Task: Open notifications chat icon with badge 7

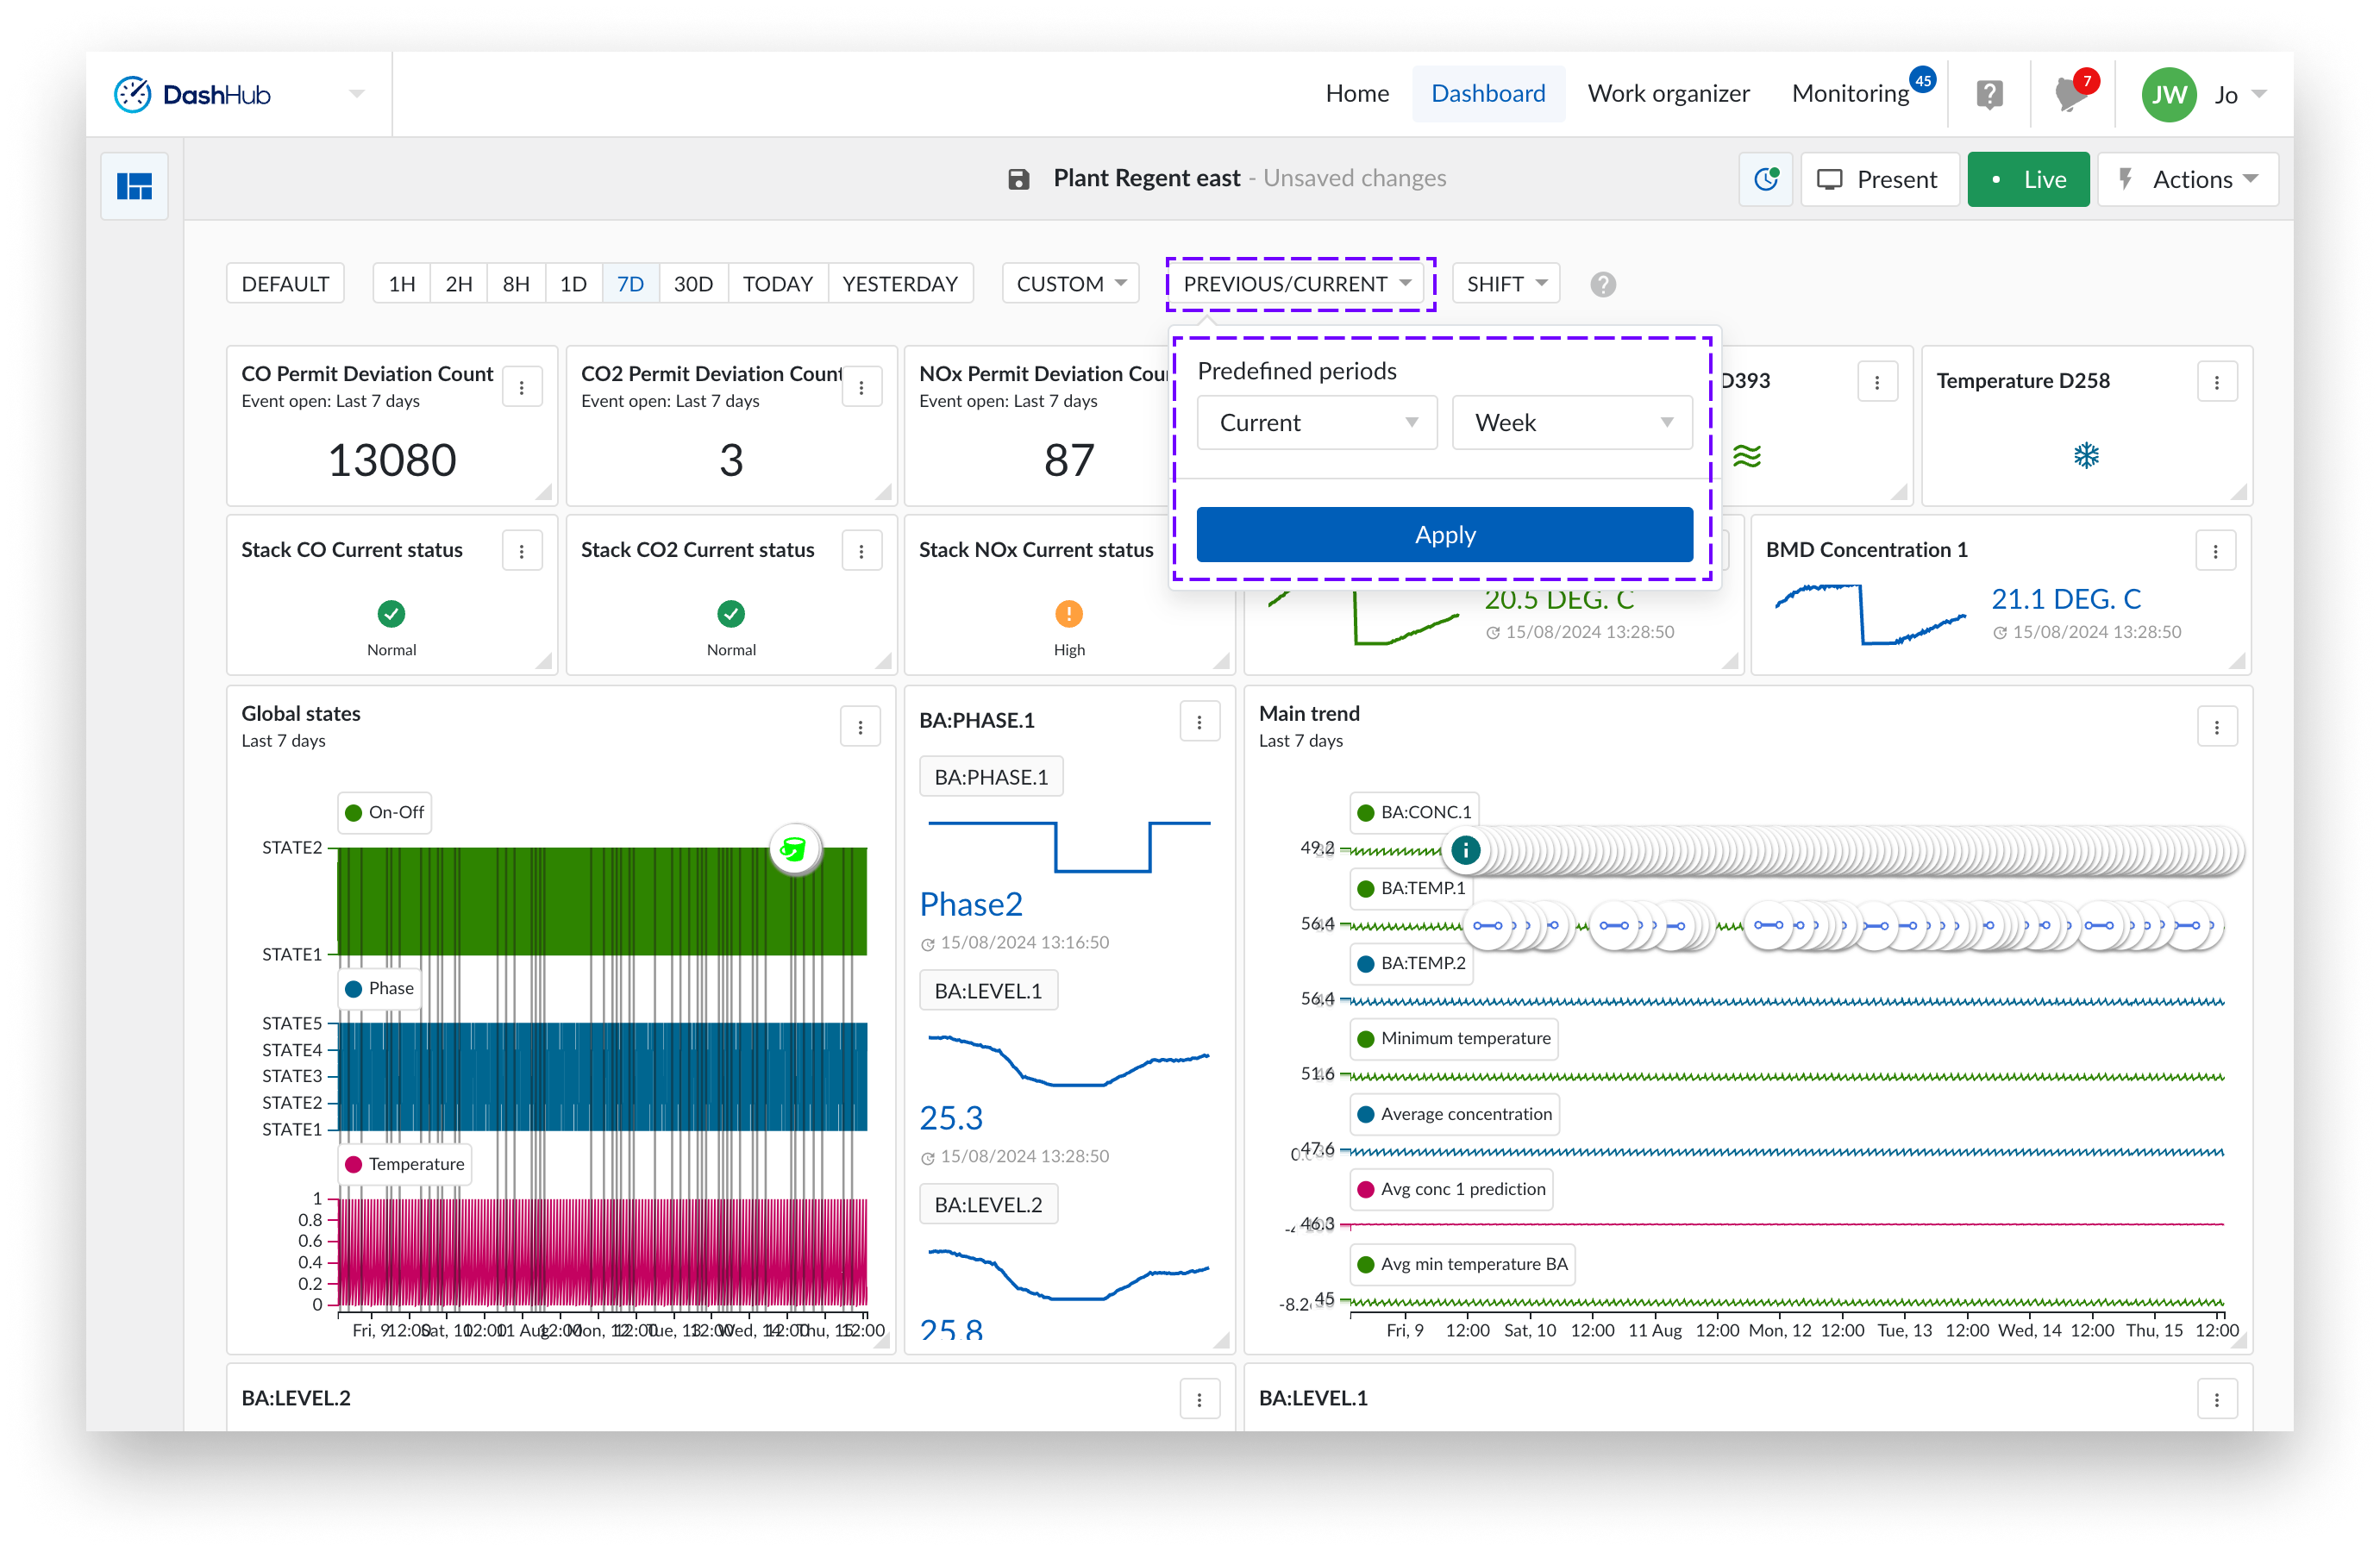Action: 2072,95
